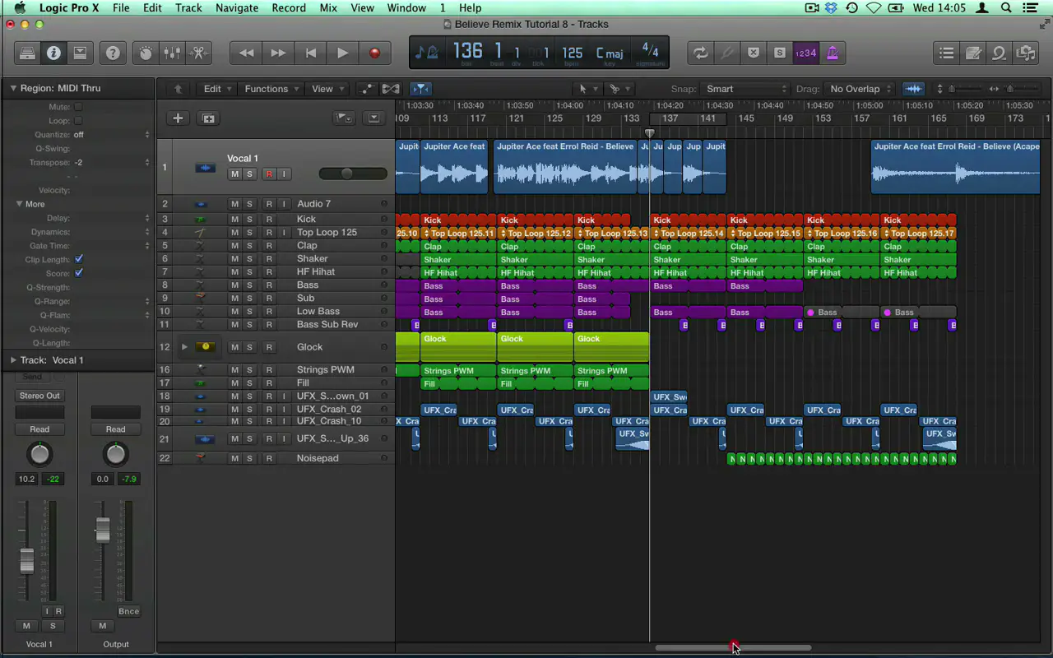Toggle the Flex show/hide icon

pyautogui.click(x=391, y=89)
